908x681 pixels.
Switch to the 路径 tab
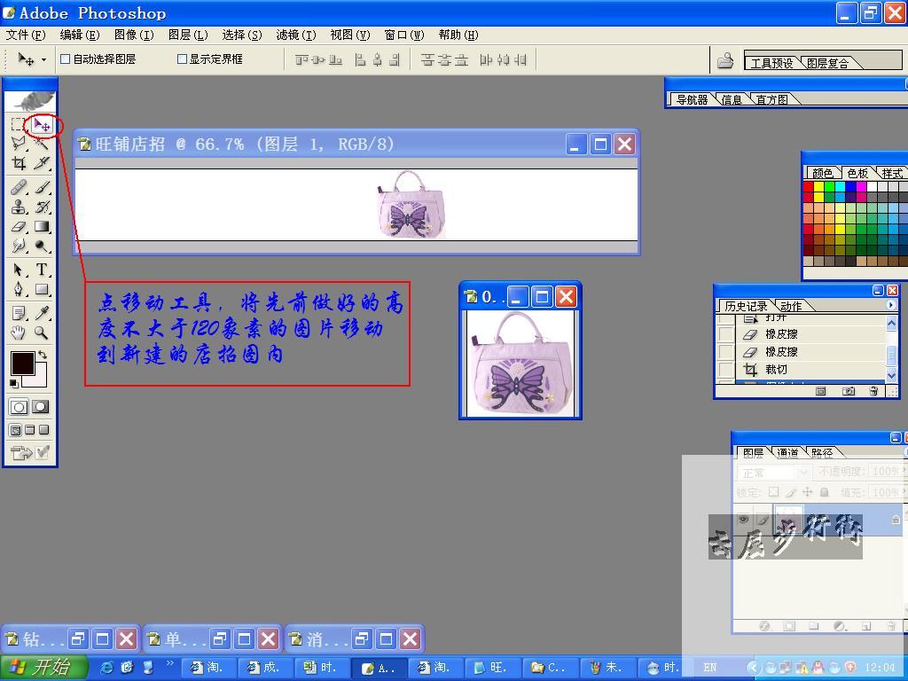(x=822, y=453)
